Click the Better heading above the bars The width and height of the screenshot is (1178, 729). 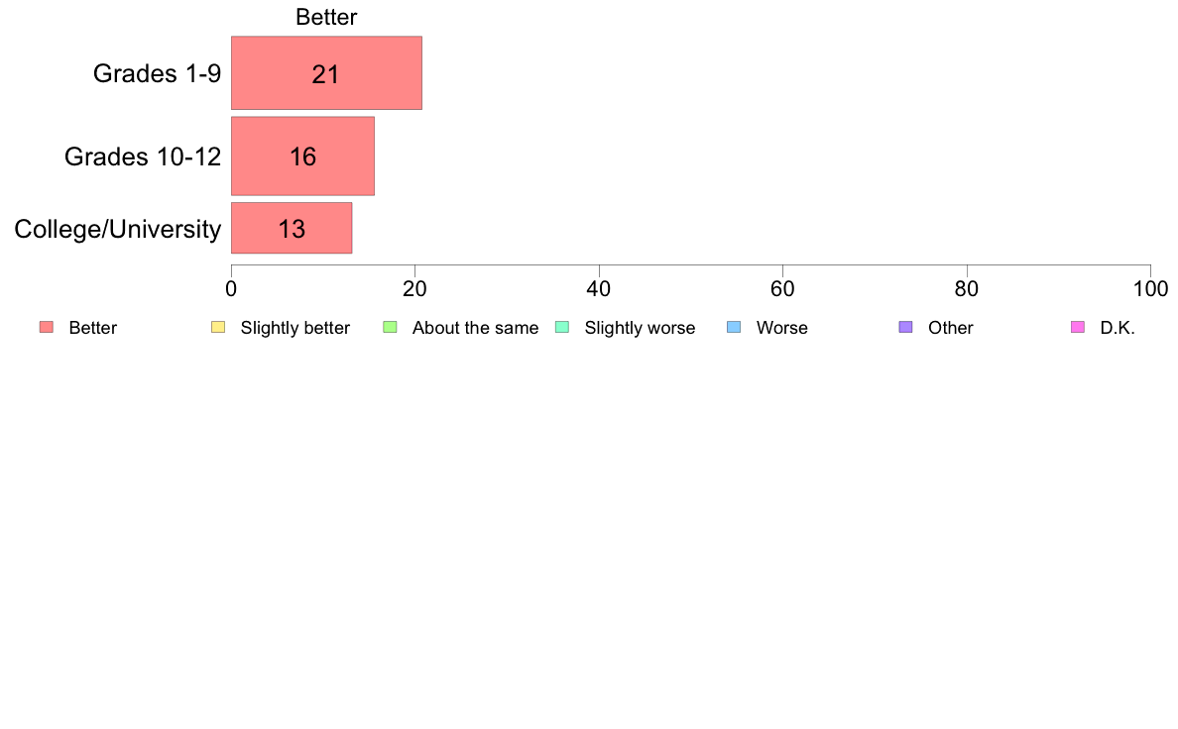tap(326, 17)
